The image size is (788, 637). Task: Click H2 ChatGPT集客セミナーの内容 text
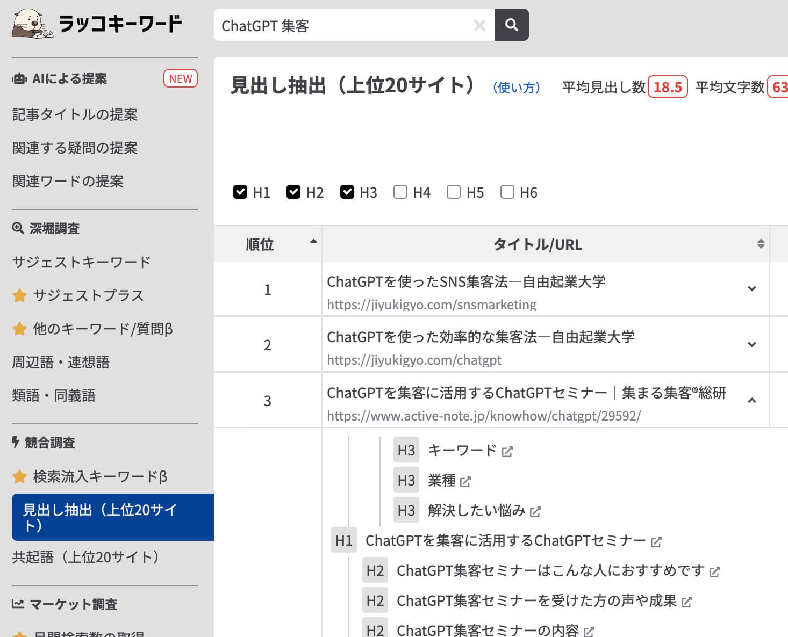tap(488, 629)
